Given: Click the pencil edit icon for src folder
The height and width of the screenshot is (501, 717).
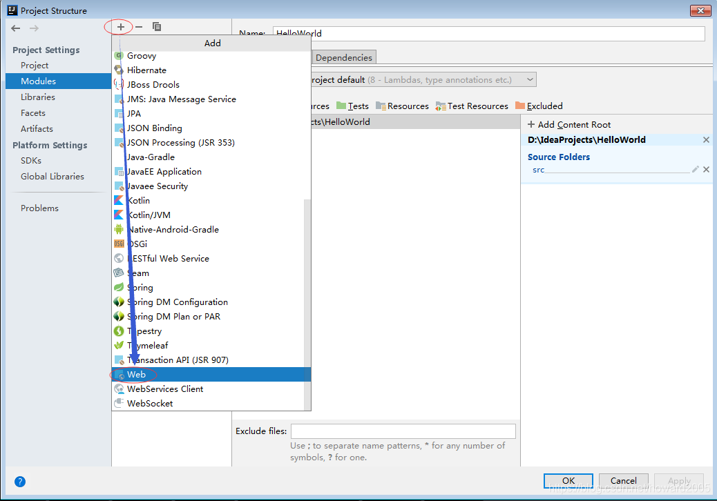Looking at the screenshot, I should pos(696,170).
